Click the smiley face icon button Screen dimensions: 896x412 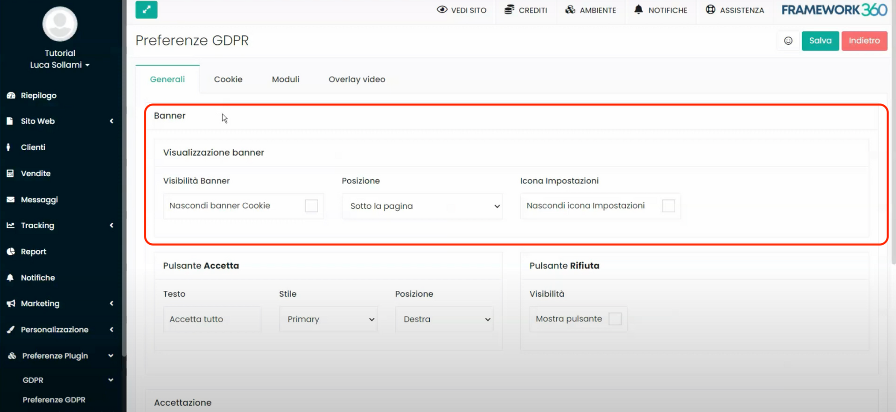(x=788, y=41)
